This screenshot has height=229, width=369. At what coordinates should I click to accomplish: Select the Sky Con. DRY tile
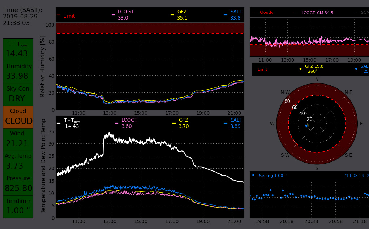pyautogui.click(x=18, y=94)
